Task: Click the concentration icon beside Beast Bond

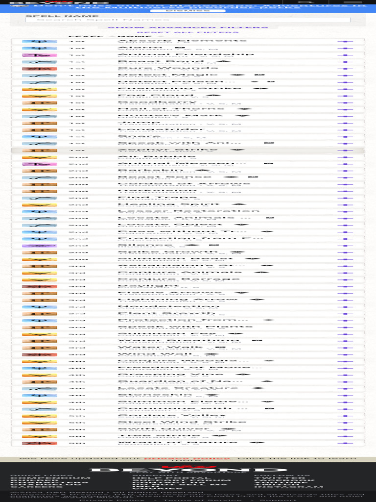Action: [x=223, y=61]
